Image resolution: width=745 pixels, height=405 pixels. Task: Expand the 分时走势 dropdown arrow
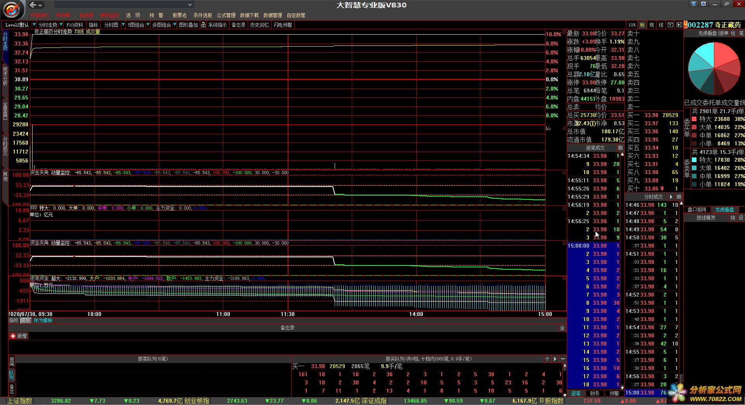click(61, 25)
